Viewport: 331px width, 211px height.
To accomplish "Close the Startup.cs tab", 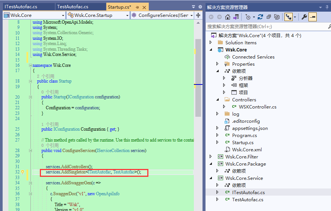I will click(x=144, y=8).
